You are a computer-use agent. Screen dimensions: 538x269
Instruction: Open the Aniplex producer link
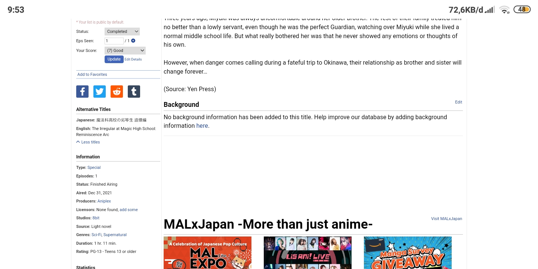tap(104, 201)
